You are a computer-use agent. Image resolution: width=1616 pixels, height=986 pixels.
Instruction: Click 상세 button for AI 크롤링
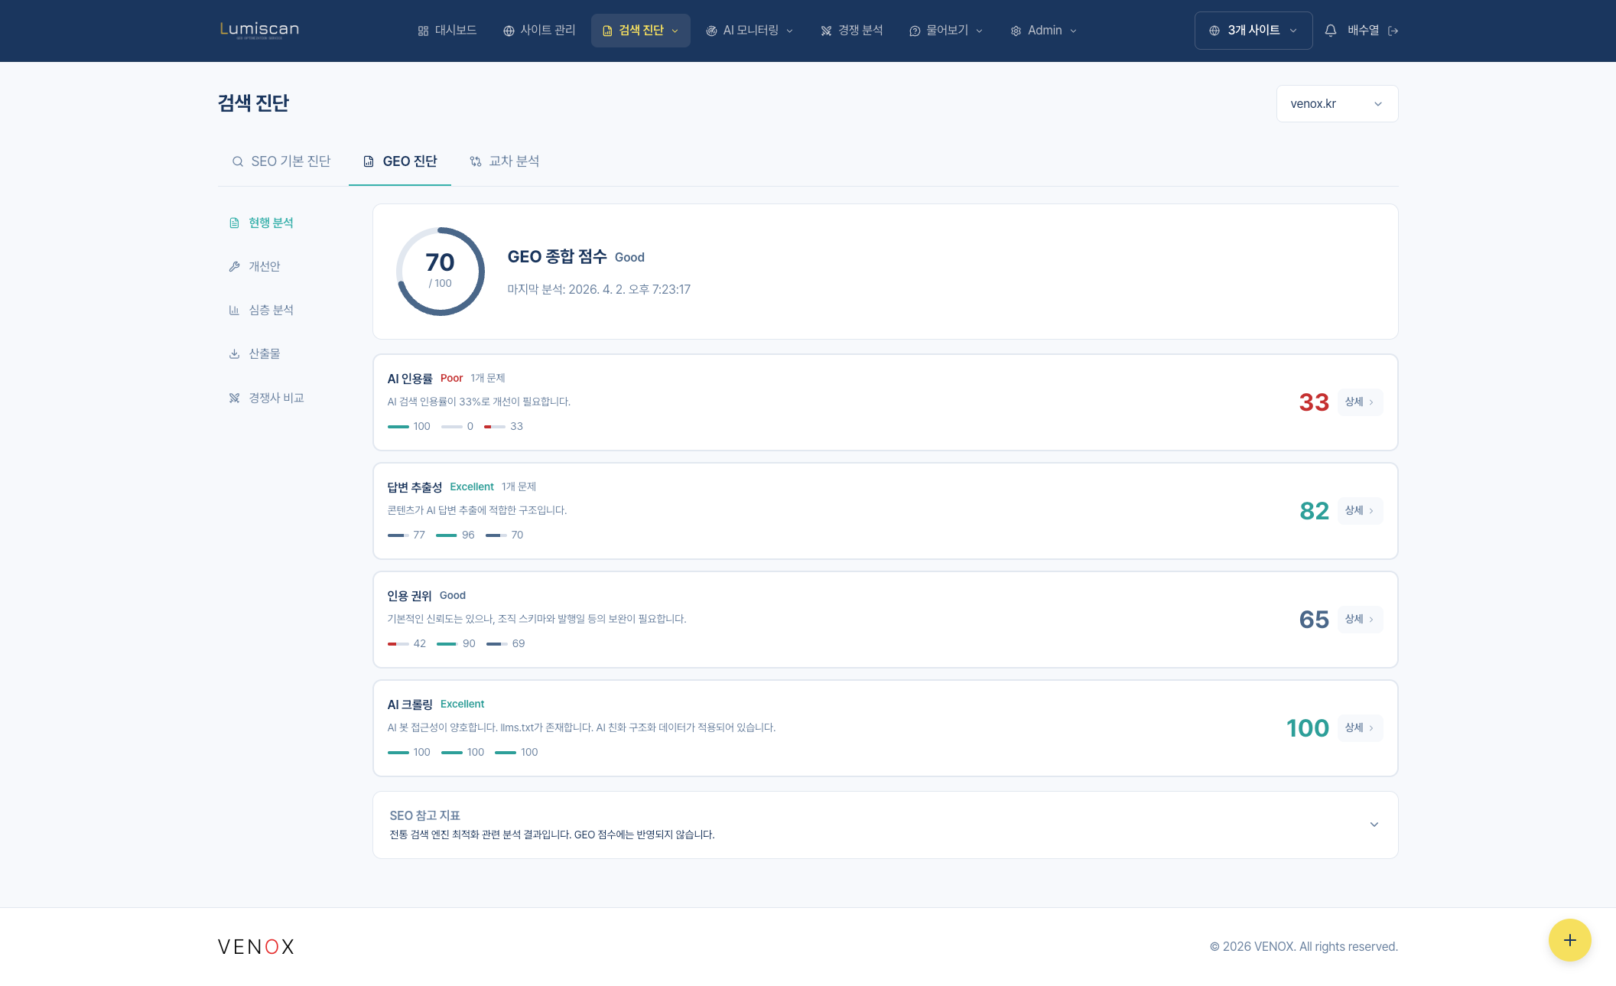coord(1359,727)
